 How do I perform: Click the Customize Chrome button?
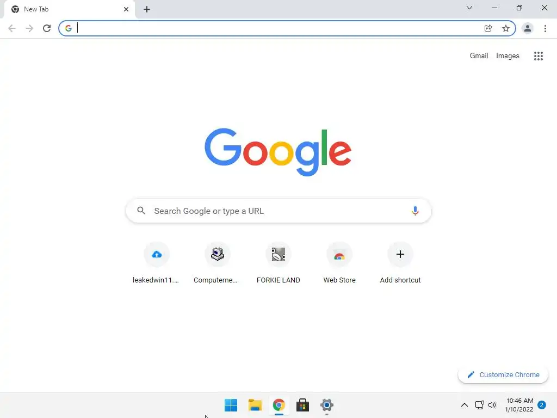(503, 374)
